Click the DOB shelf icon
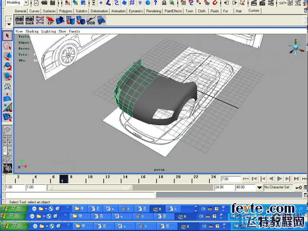Image resolution: width=308 pixels, height=231 pixels. click(91, 21)
